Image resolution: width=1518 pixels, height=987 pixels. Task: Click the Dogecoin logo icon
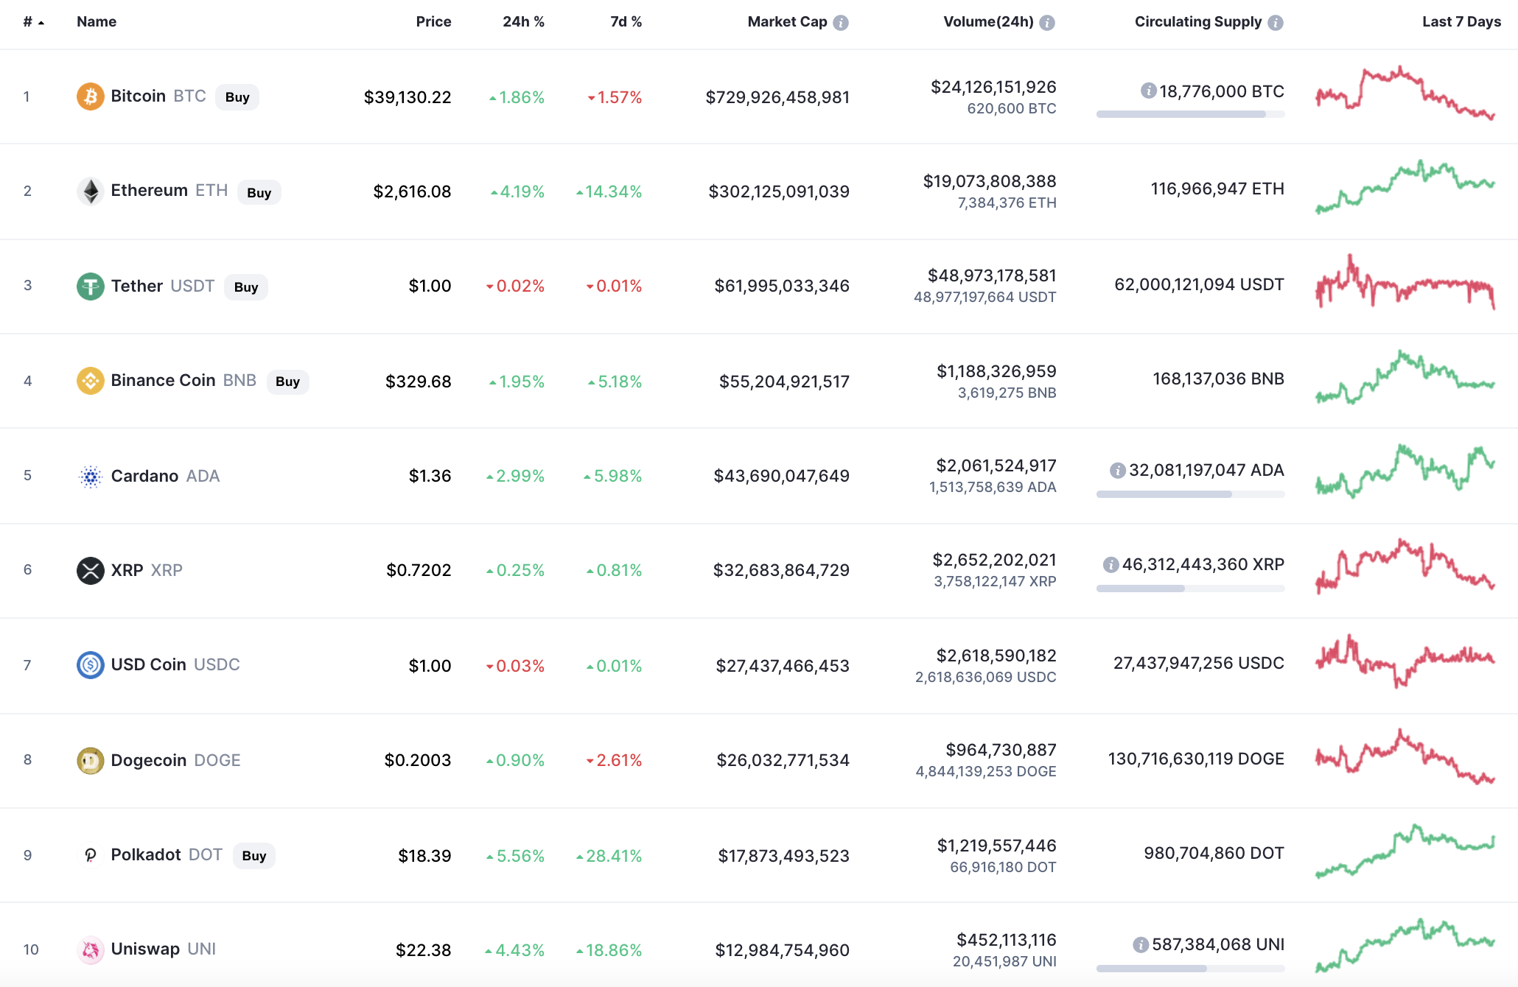point(90,760)
